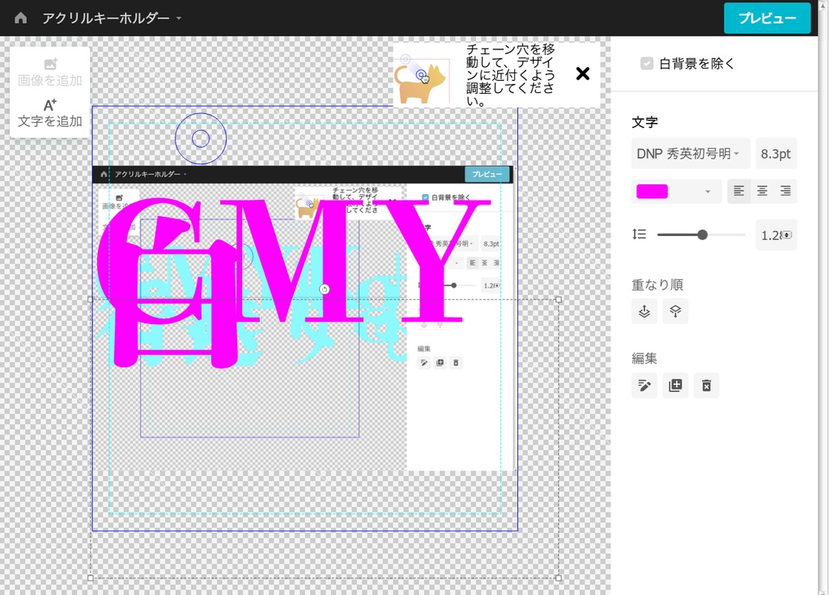This screenshot has width=829, height=595.
Task: Click the bottom-right selection resize handle
Action: [x=559, y=577]
